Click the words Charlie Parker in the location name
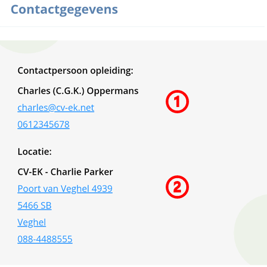Screen dimensions: 267x267 [x=82, y=172]
